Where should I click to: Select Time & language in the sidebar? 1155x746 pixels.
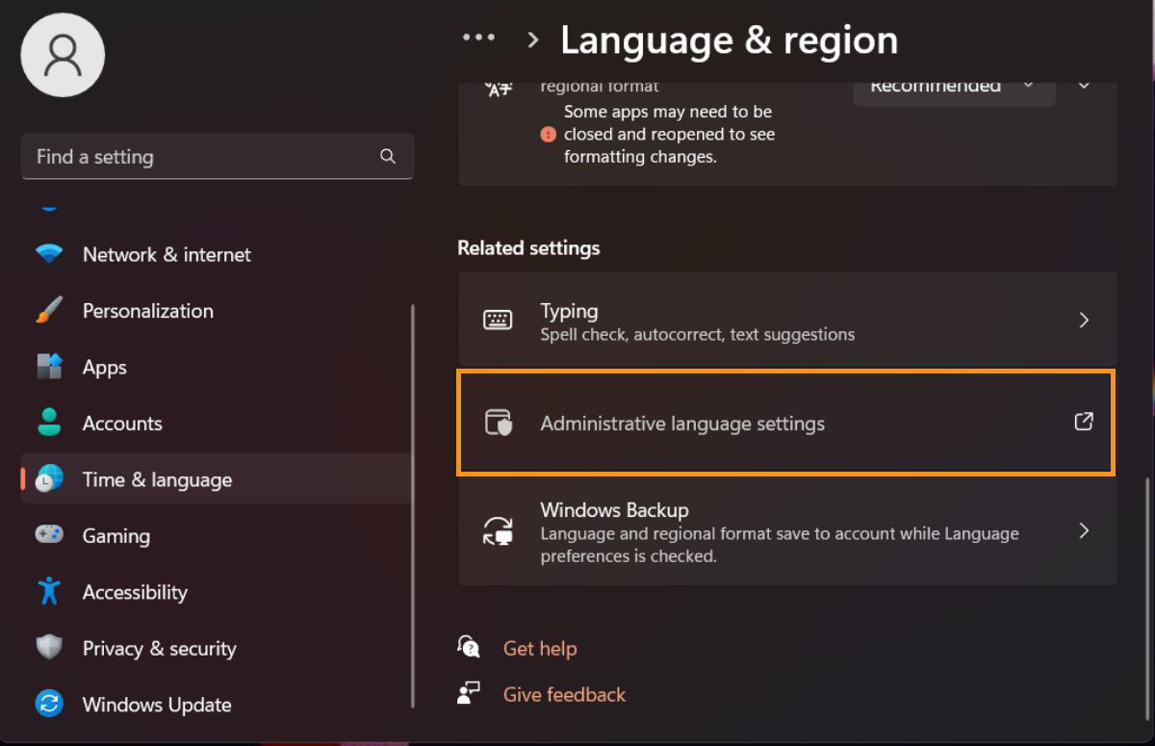click(x=157, y=478)
